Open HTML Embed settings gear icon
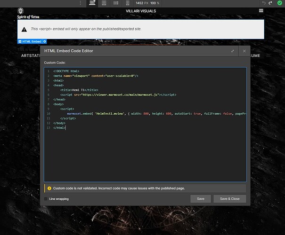Viewport: 285px width, 235px height. point(45,41)
